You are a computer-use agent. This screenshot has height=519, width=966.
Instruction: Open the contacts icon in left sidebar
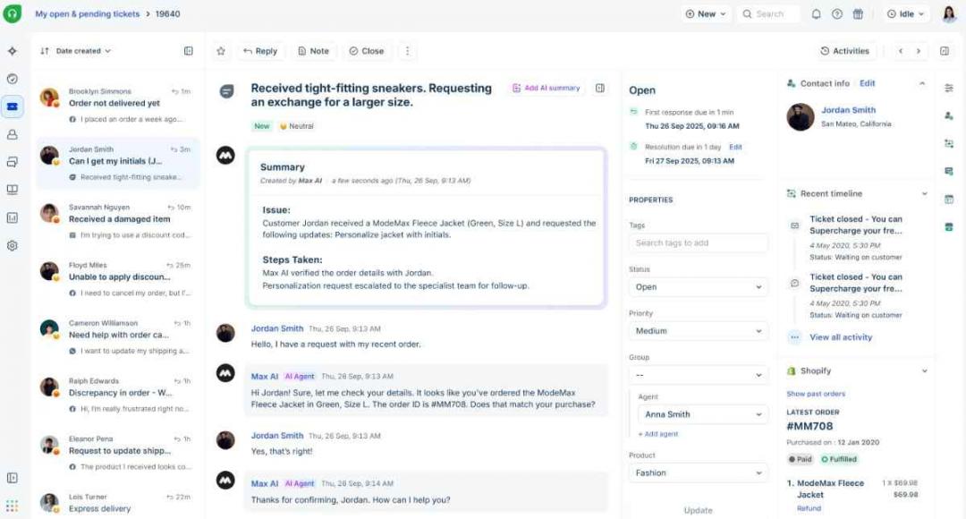click(x=13, y=134)
